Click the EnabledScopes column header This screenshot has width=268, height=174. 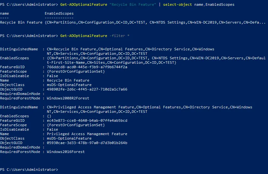[59, 14]
